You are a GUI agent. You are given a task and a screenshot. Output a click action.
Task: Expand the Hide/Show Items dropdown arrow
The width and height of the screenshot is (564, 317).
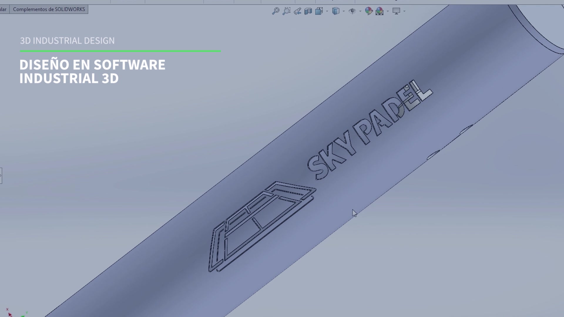[360, 11]
